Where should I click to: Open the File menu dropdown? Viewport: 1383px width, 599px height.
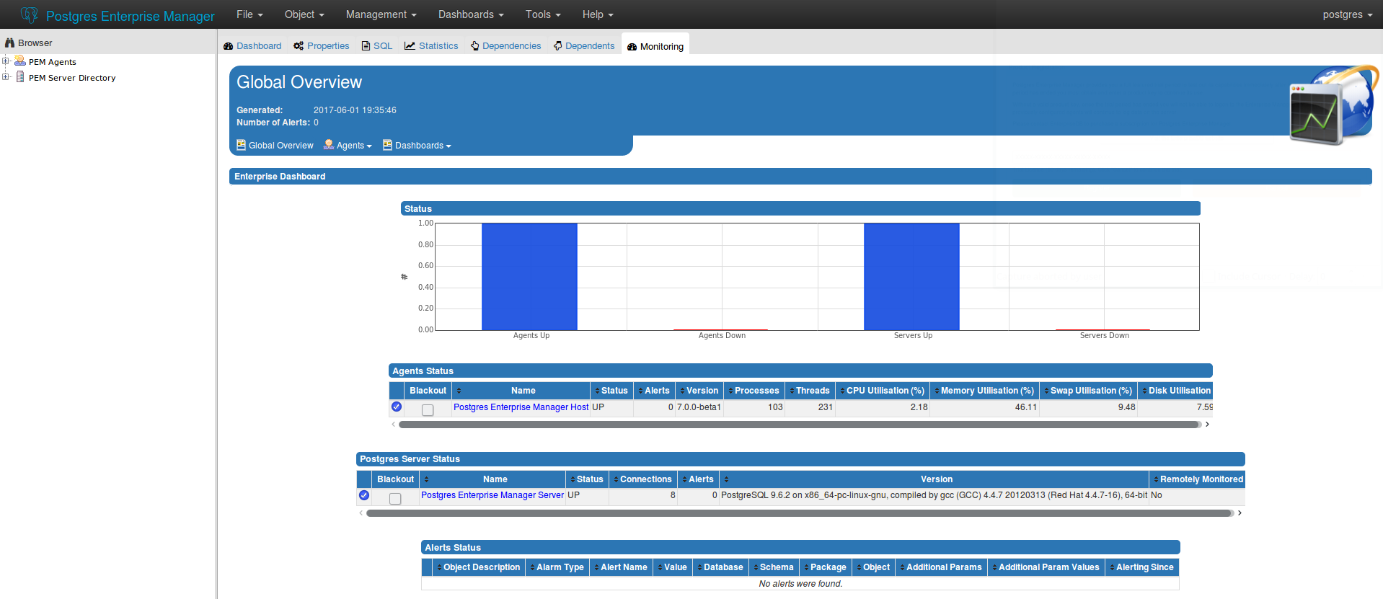(249, 14)
